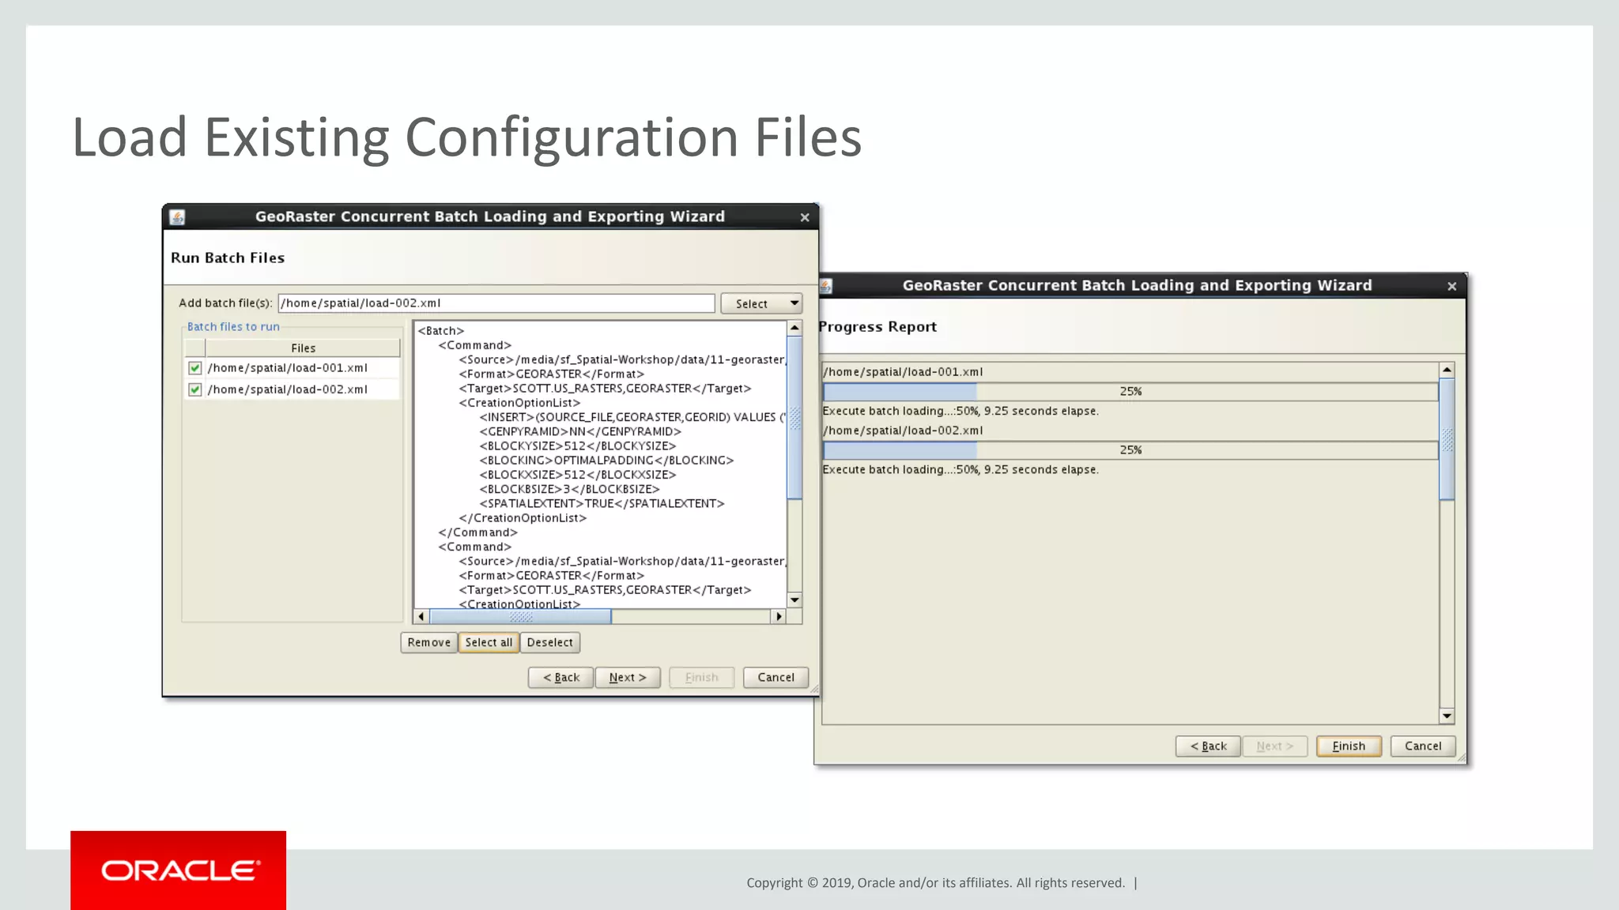Click Back in Progress Report wizard

point(1208,746)
